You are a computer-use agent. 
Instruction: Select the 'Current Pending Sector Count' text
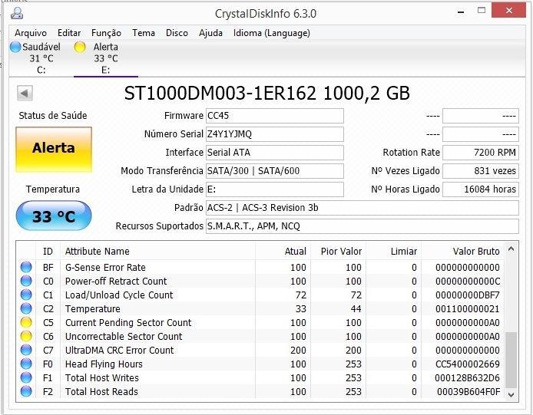[x=128, y=323]
